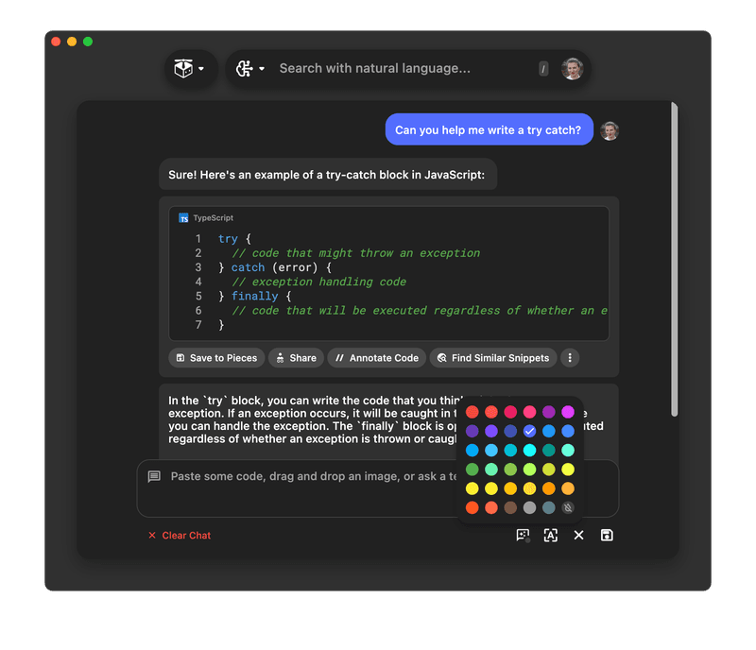The image size is (756, 650).
Task: Click the X dismiss icon beside the save icon
Action: pyautogui.click(x=578, y=535)
